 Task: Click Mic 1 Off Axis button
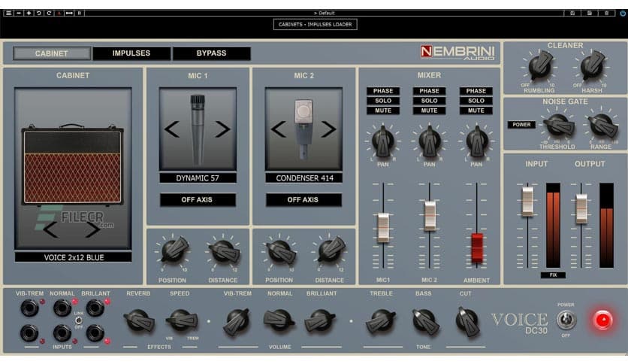pos(198,199)
